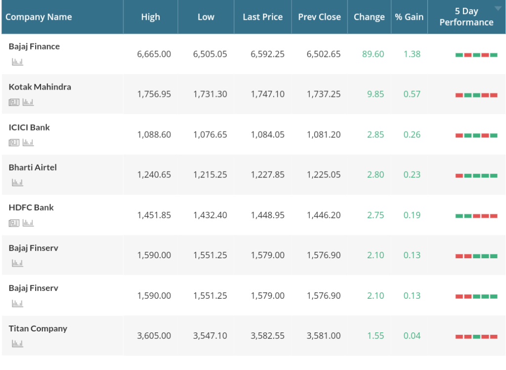Open chart icon under first Bajaj Finserv
Screen dimensions: 506x370
pyautogui.click(x=17, y=263)
